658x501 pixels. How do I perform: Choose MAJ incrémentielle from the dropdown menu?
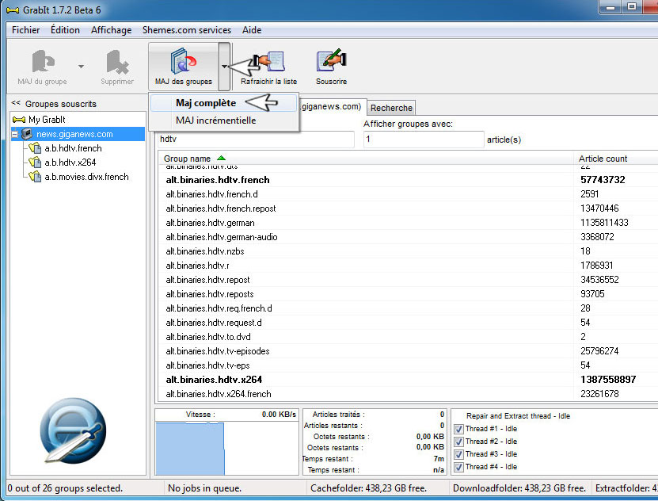point(223,120)
